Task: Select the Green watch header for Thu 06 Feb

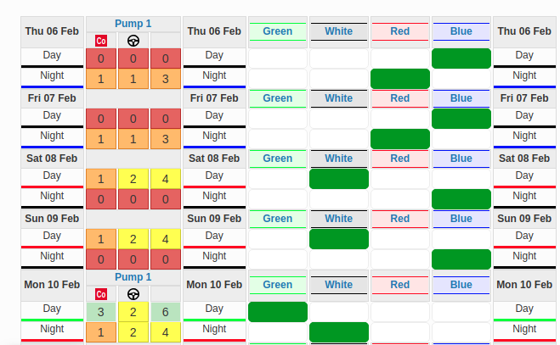Action: [x=277, y=31]
